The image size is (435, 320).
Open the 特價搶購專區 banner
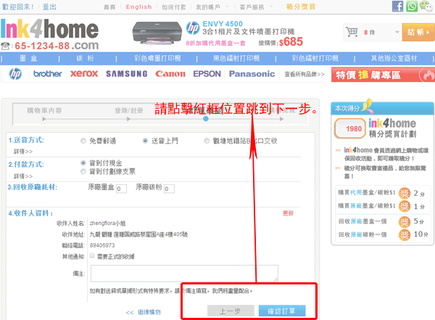click(383, 75)
